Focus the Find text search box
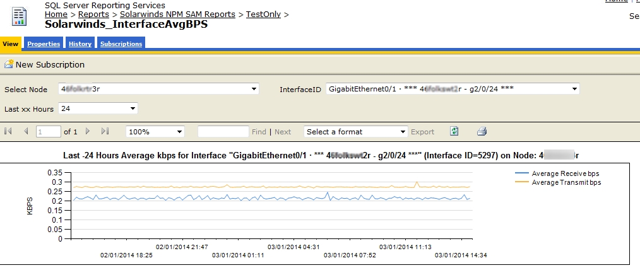Viewport: 640px width, 275px height. [223, 131]
